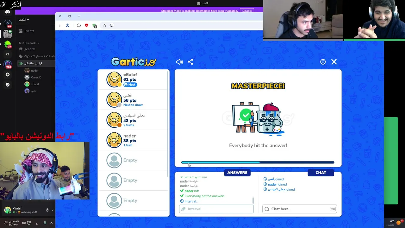The image size is (405, 228).
Task: Open browser three-dot menu
Action: (60, 25)
